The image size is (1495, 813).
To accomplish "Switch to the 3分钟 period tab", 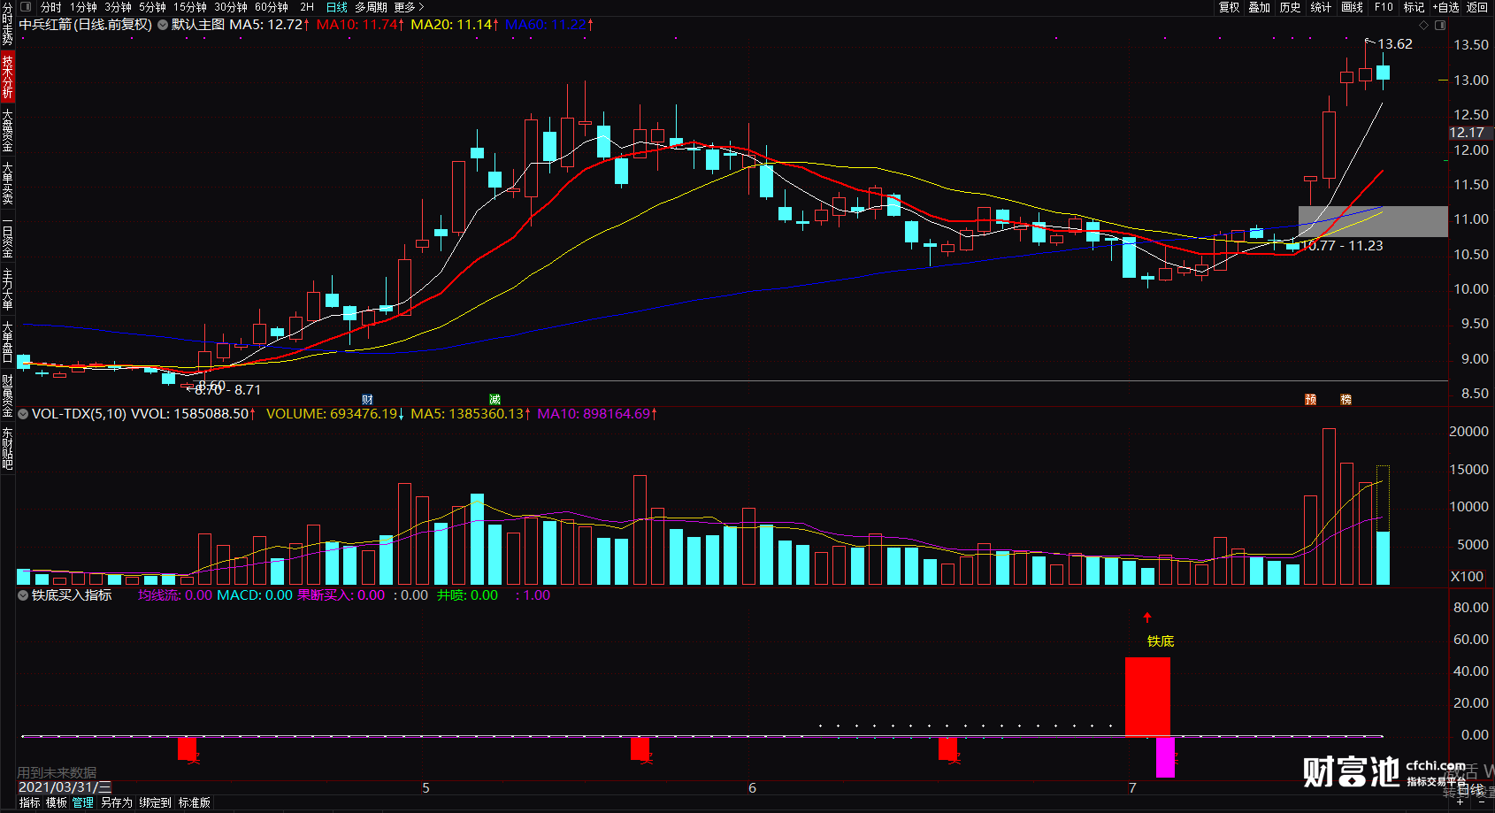I will [x=118, y=7].
